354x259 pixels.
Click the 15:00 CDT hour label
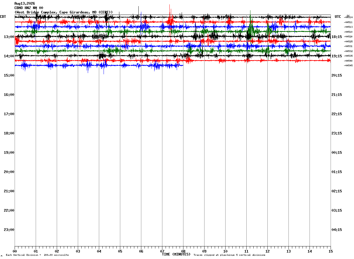(x=9, y=75)
